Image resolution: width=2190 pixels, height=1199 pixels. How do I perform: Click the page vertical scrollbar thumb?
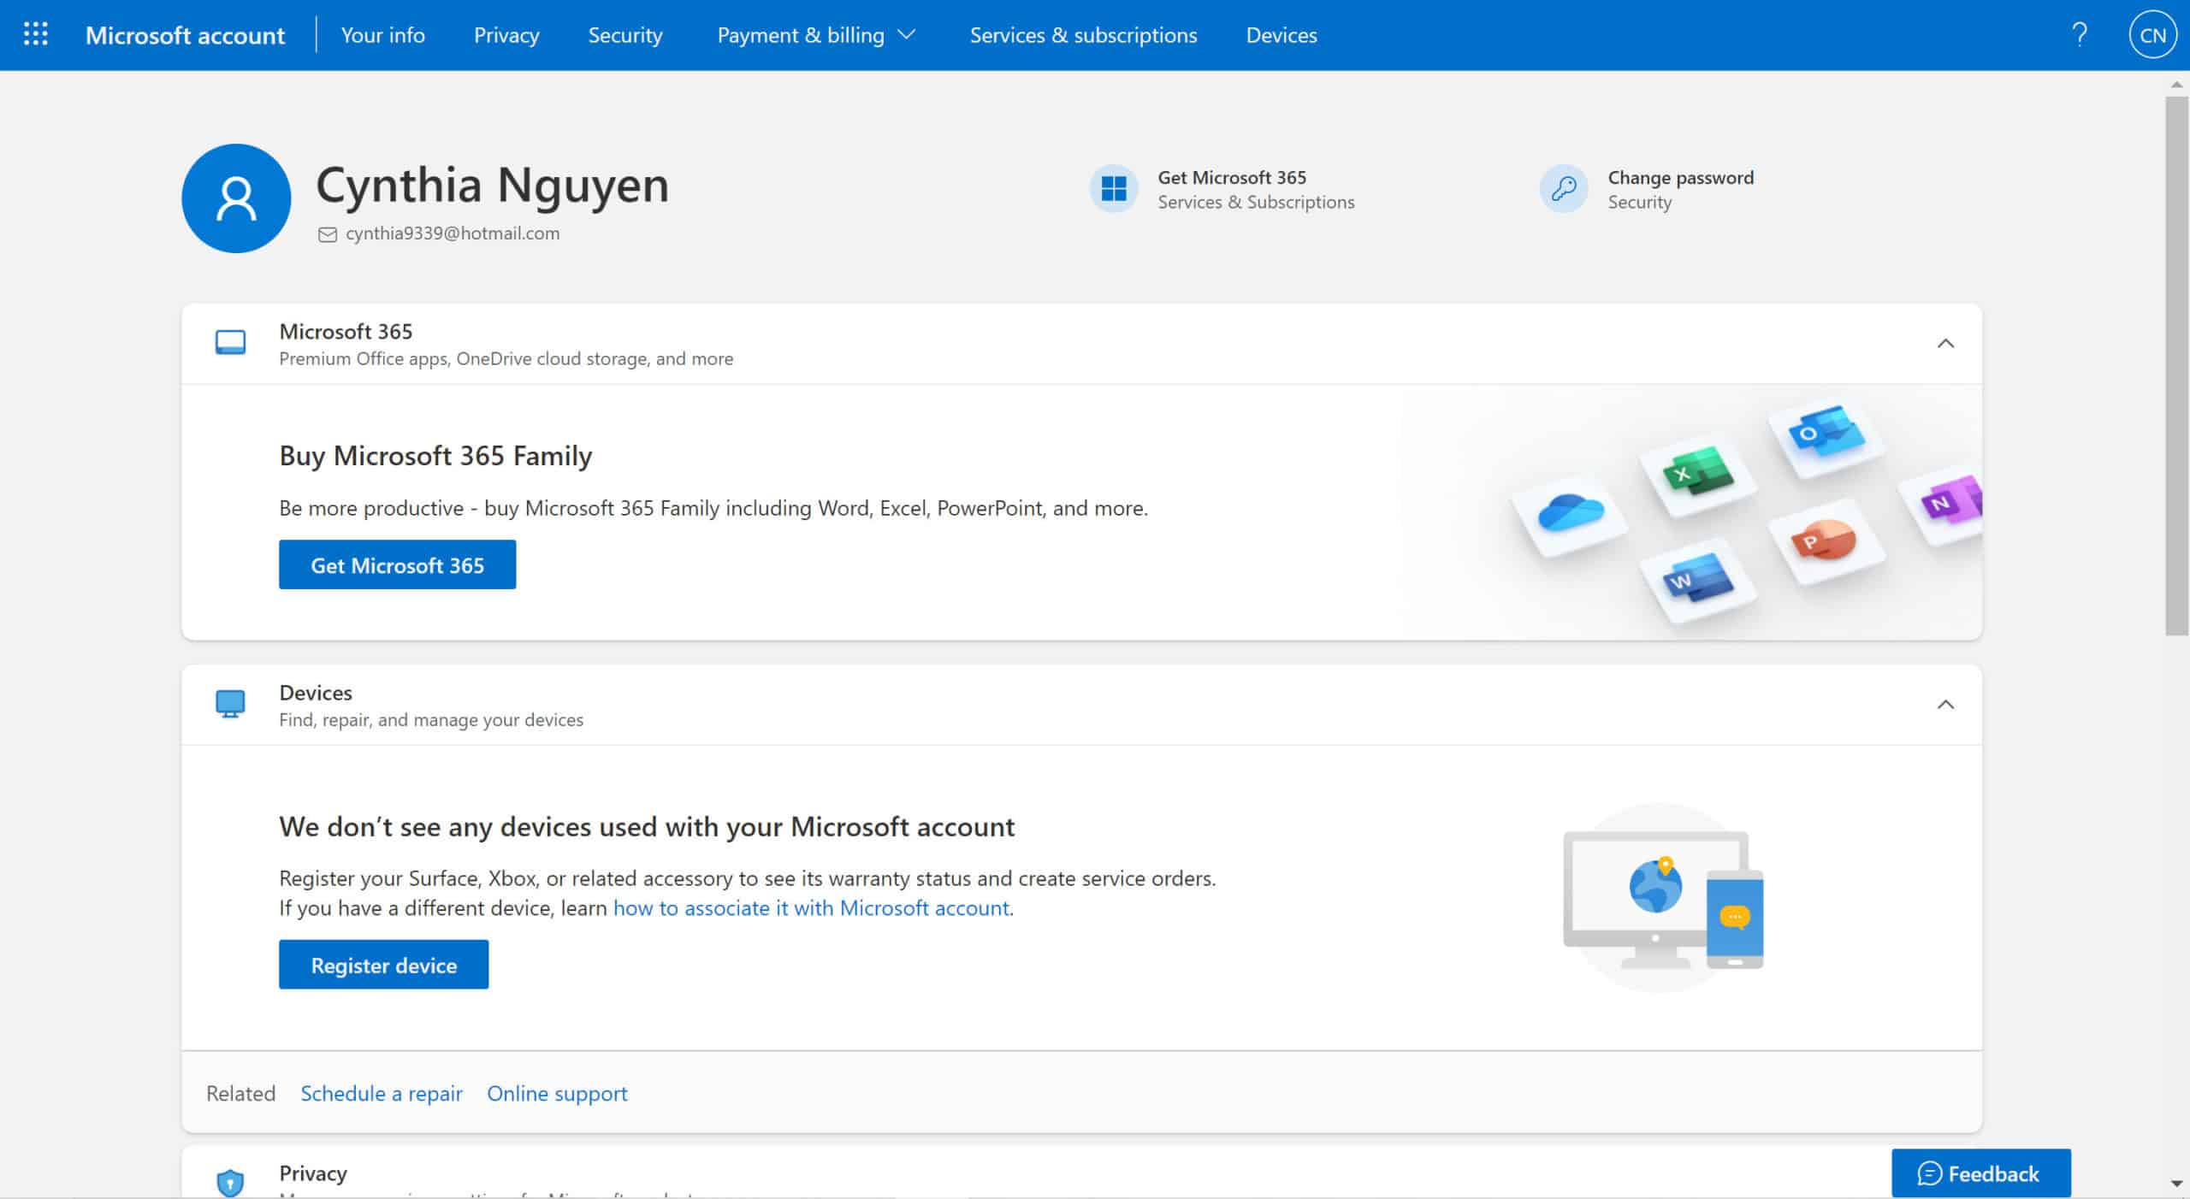(x=2176, y=366)
